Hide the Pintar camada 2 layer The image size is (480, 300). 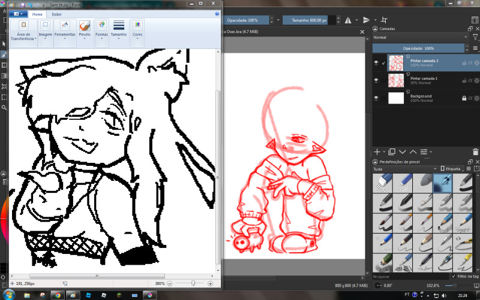click(x=376, y=62)
